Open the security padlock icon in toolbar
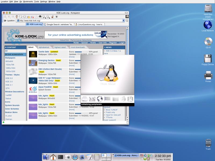The image size is (215, 161). pos(52,17)
